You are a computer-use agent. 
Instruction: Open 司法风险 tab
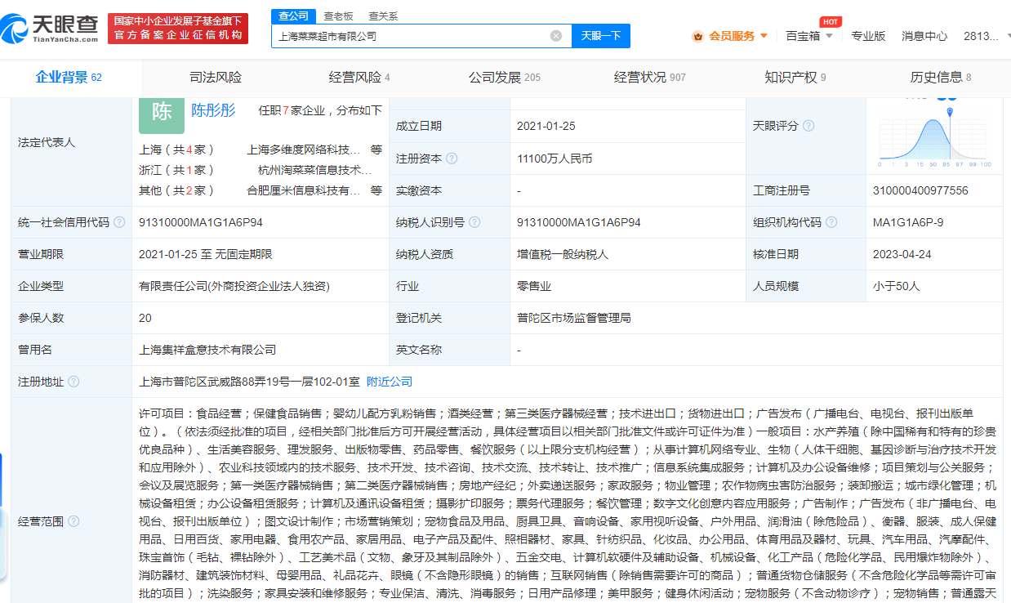point(216,78)
